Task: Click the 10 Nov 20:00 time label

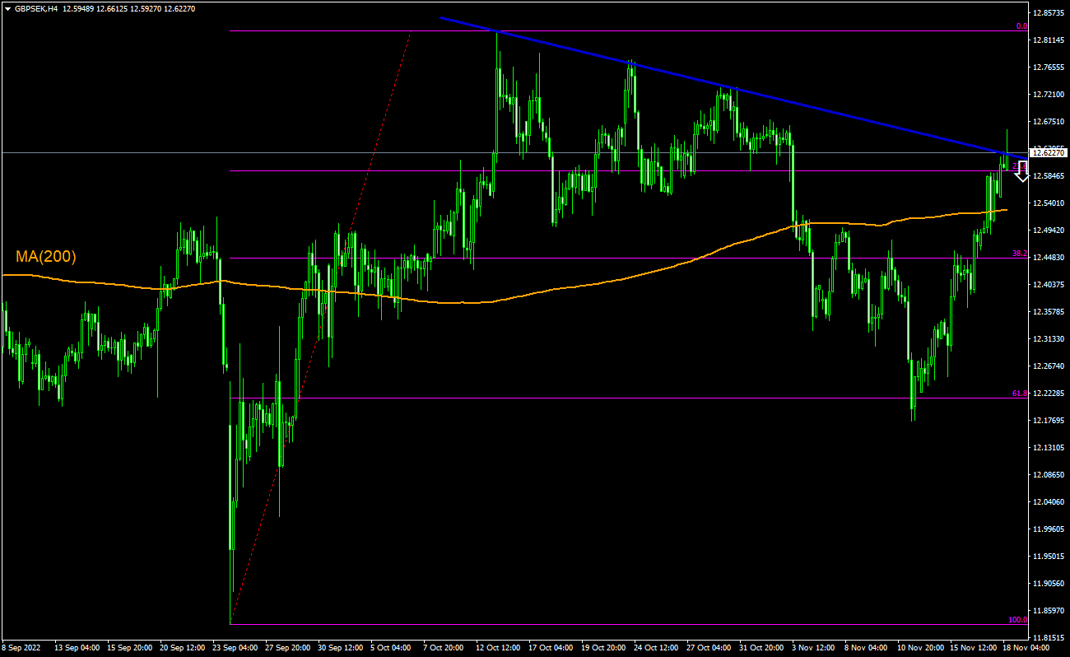Action: (922, 648)
